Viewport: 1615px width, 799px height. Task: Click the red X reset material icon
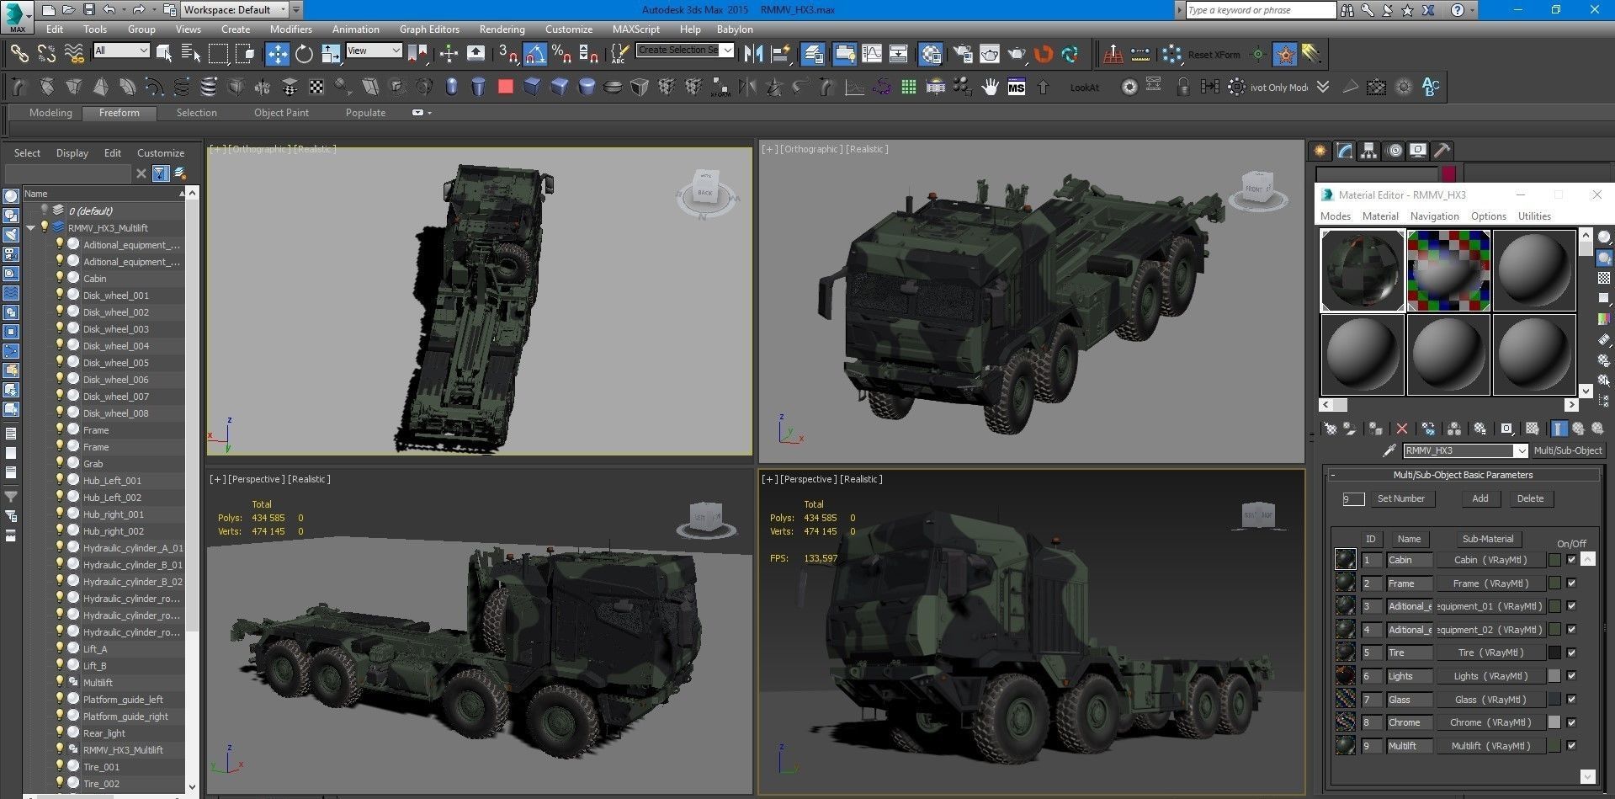pos(1401,429)
